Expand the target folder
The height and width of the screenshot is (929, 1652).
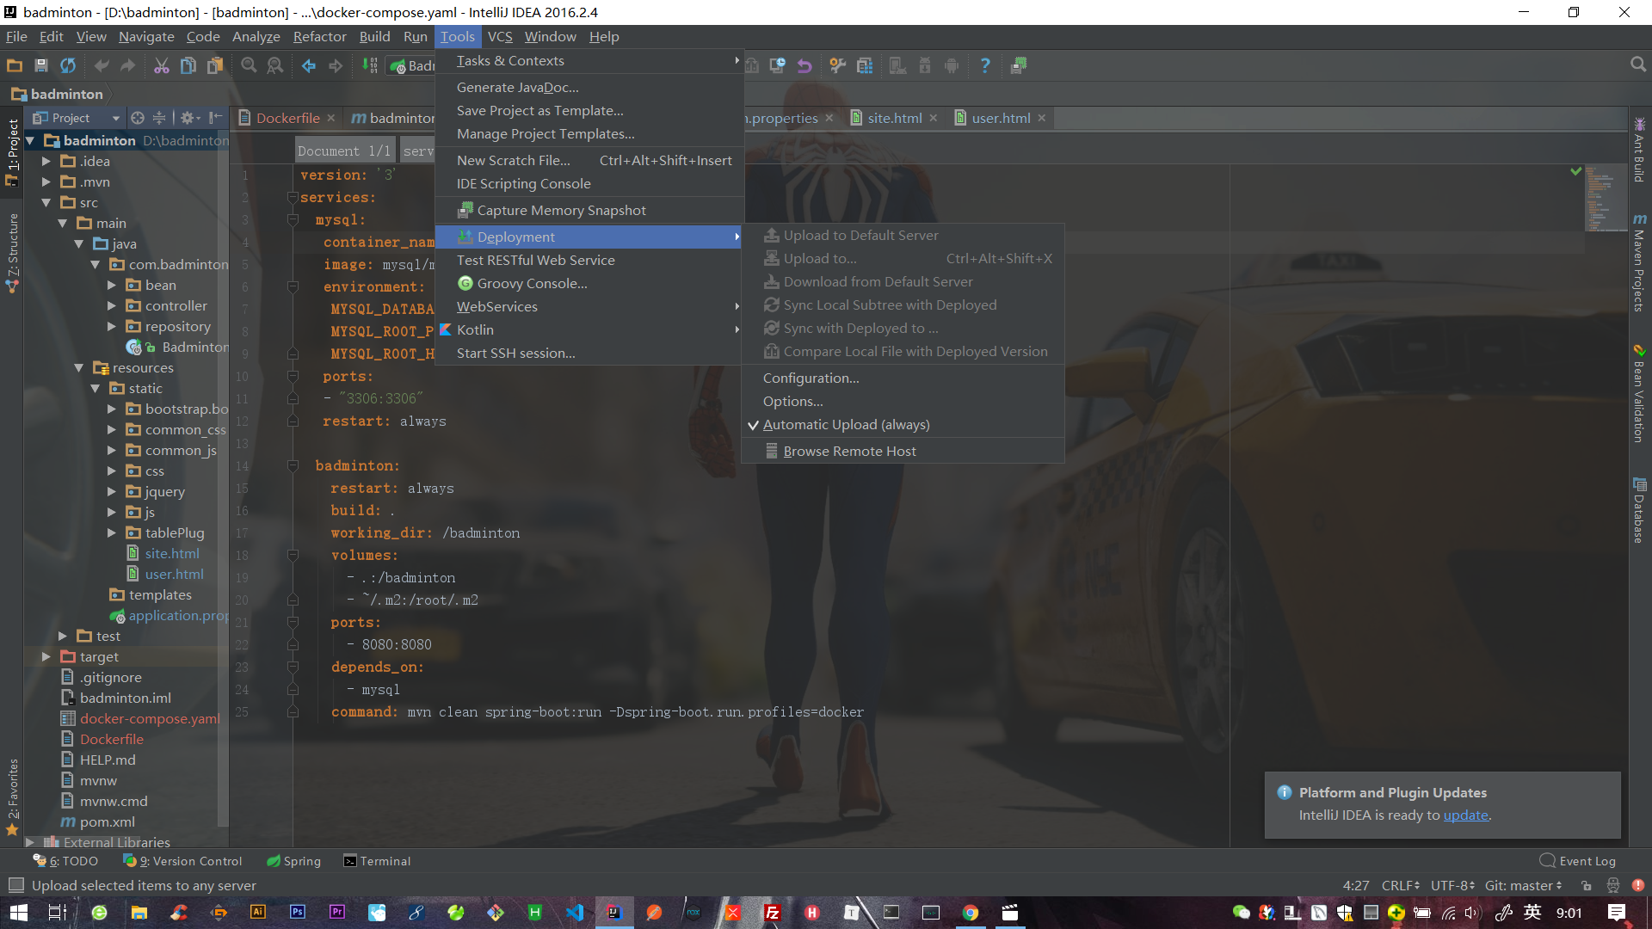click(x=46, y=656)
